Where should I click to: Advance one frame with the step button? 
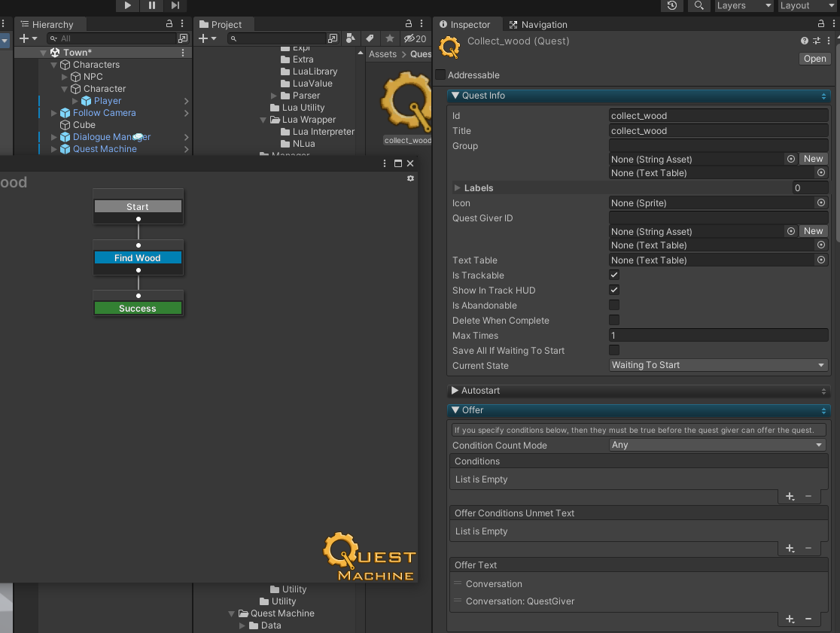click(175, 5)
